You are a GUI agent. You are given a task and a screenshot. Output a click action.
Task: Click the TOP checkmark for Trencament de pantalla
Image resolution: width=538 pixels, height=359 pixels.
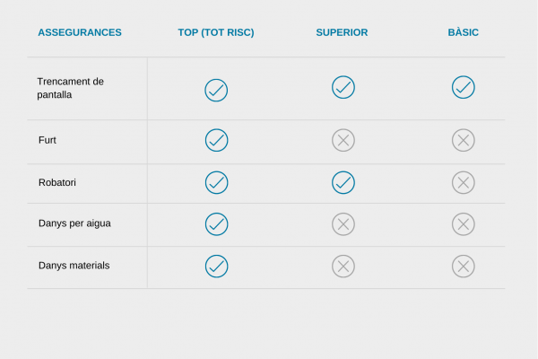216,91
